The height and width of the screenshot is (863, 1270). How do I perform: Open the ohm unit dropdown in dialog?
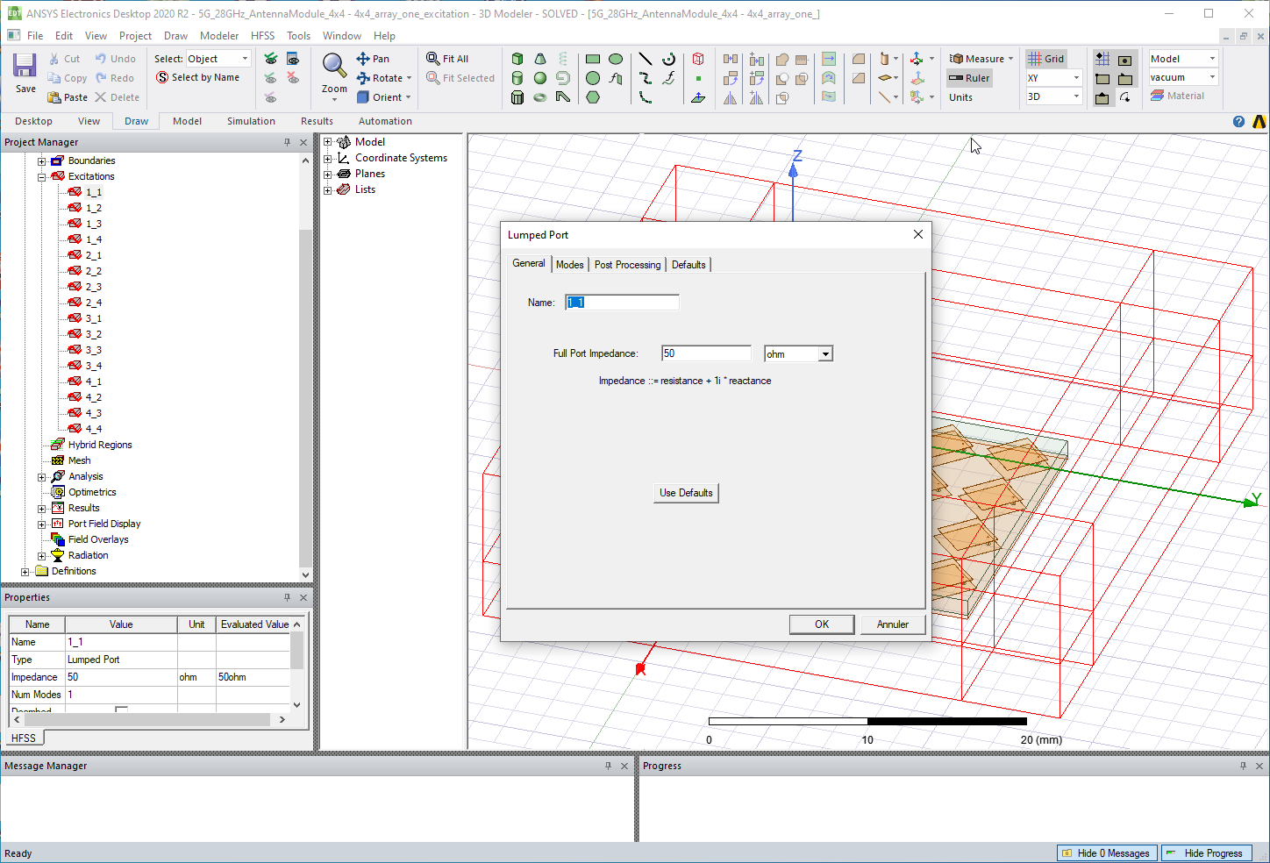pos(825,354)
